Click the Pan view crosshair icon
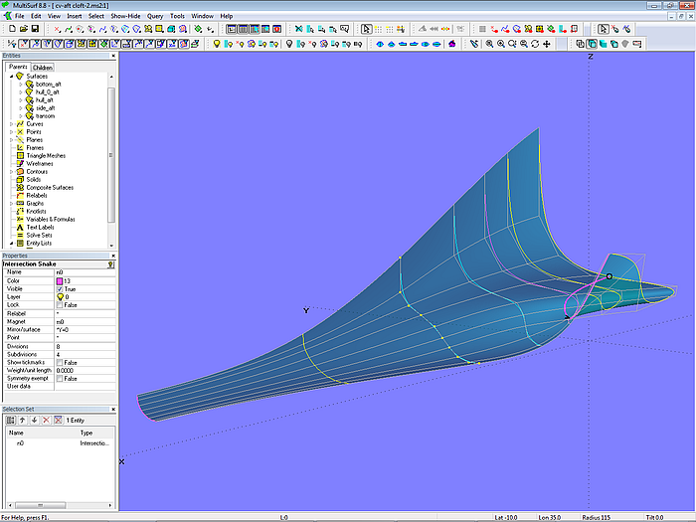The image size is (696, 522). click(x=547, y=44)
